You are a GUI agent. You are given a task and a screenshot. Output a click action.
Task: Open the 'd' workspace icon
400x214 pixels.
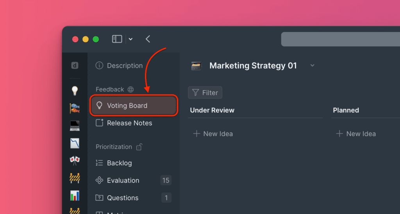point(75,66)
